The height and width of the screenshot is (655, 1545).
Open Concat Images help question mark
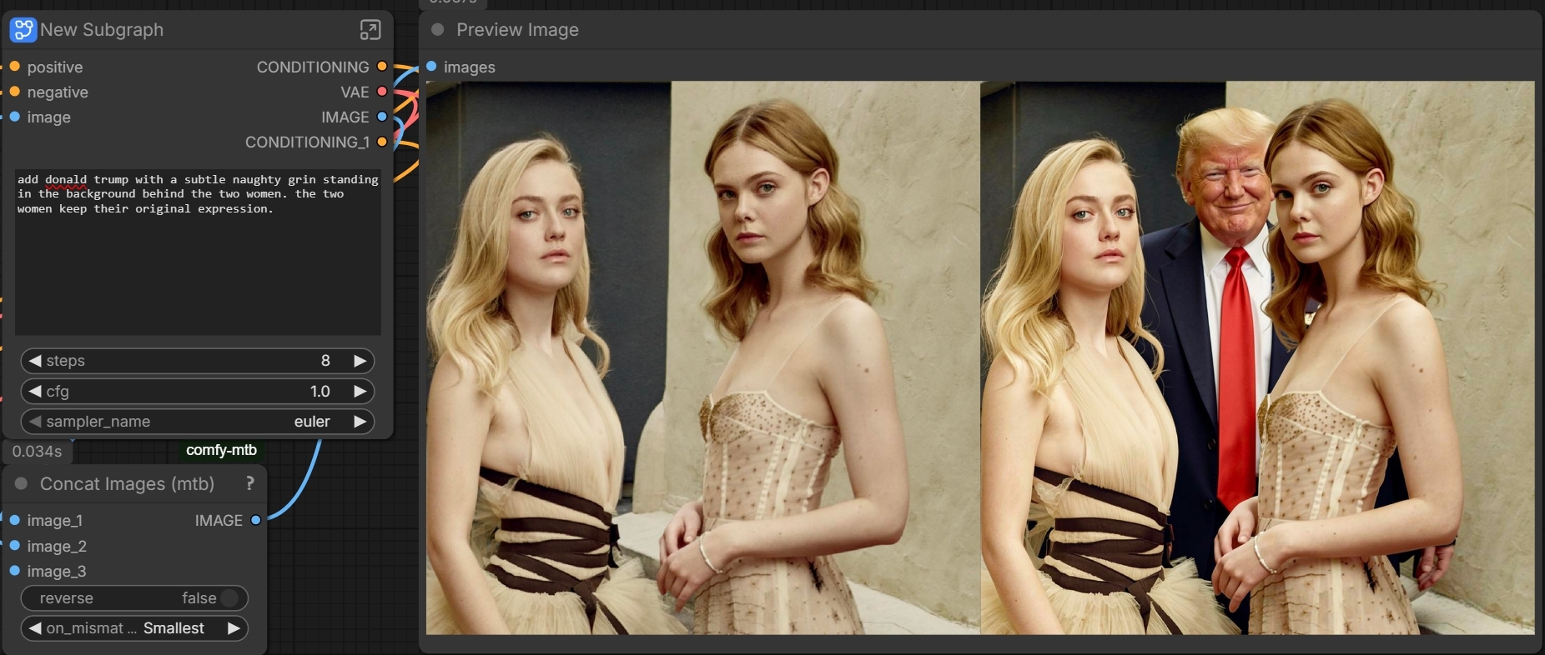coord(249,483)
